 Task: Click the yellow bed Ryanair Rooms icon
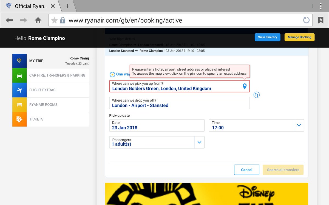19,105
